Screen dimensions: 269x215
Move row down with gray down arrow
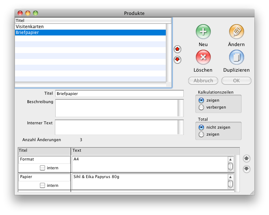click(247, 169)
